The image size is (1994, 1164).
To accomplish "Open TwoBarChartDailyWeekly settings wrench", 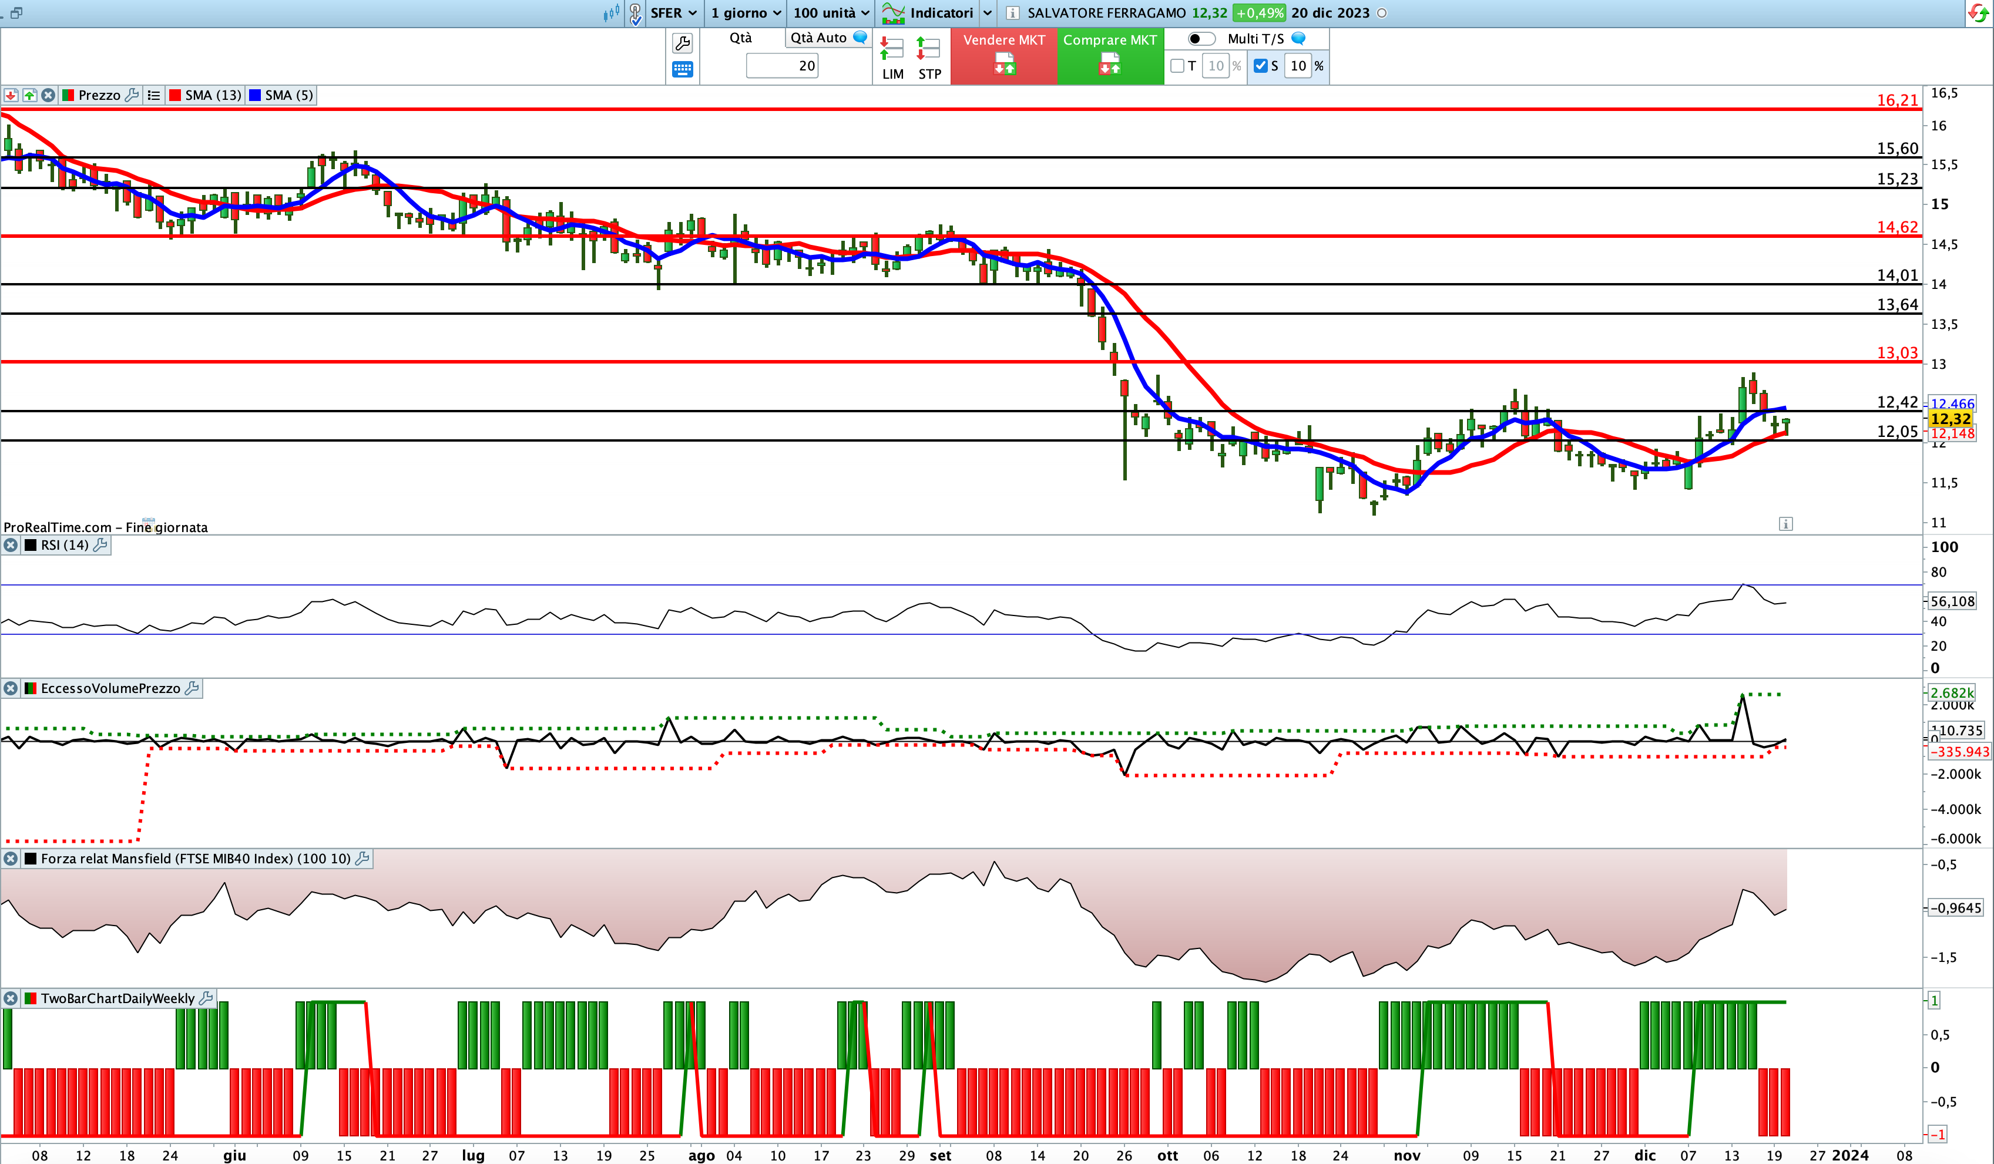I will (x=206, y=999).
